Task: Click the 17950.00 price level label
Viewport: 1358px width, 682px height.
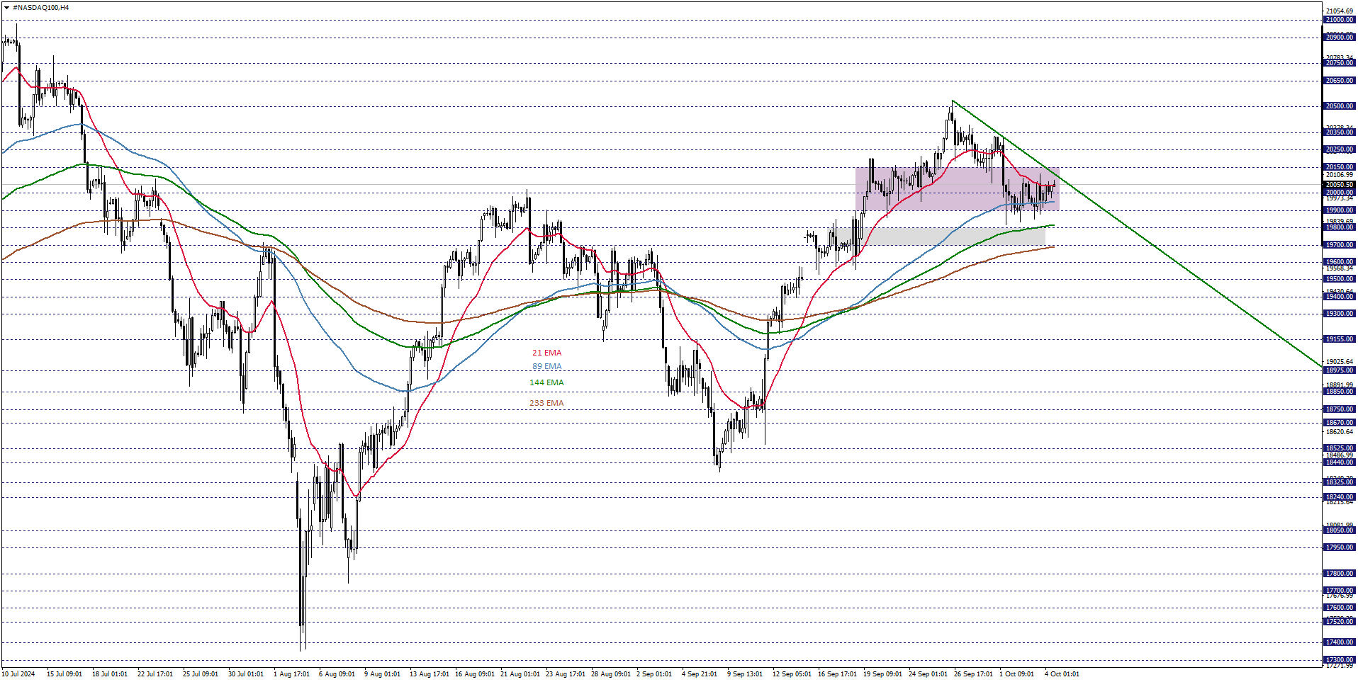Action: (x=1340, y=547)
